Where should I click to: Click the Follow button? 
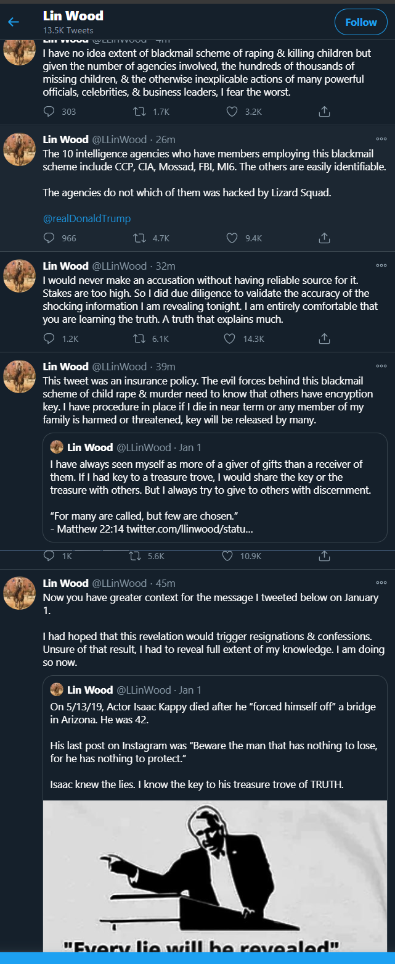360,22
